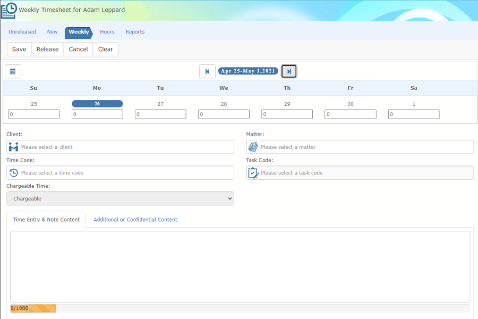This screenshot has height=319, width=478.
Task: Focus the Friday 30 hours field
Action: (x=351, y=114)
